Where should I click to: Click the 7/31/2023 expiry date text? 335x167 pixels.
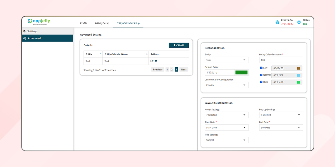coord(287,24)
